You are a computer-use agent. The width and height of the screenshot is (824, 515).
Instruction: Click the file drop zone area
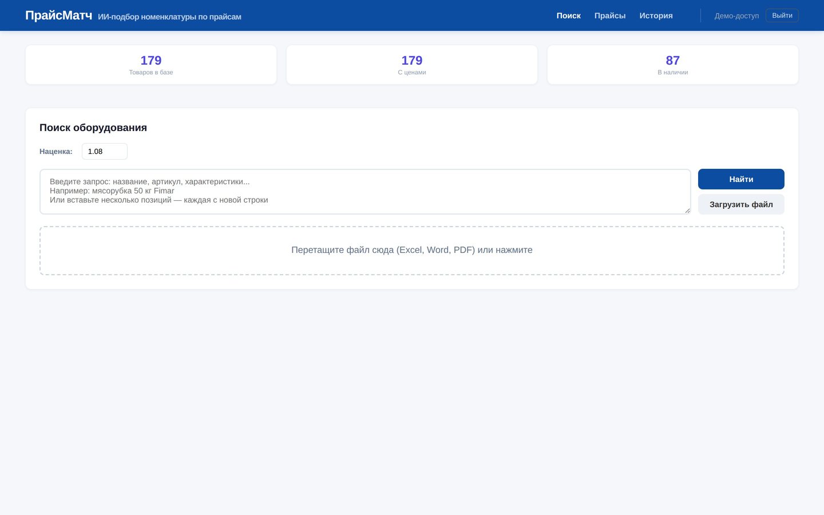click(x=412, y=251)
